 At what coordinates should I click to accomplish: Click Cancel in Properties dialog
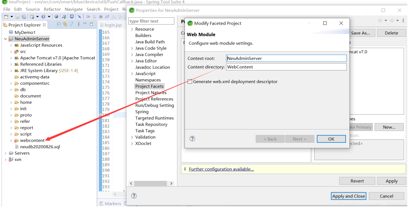pos(386,196)
